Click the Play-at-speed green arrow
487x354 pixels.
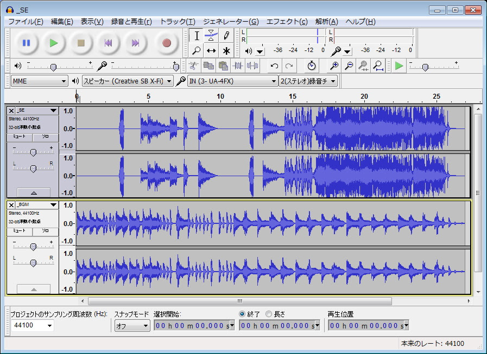[x=399, y=66]
